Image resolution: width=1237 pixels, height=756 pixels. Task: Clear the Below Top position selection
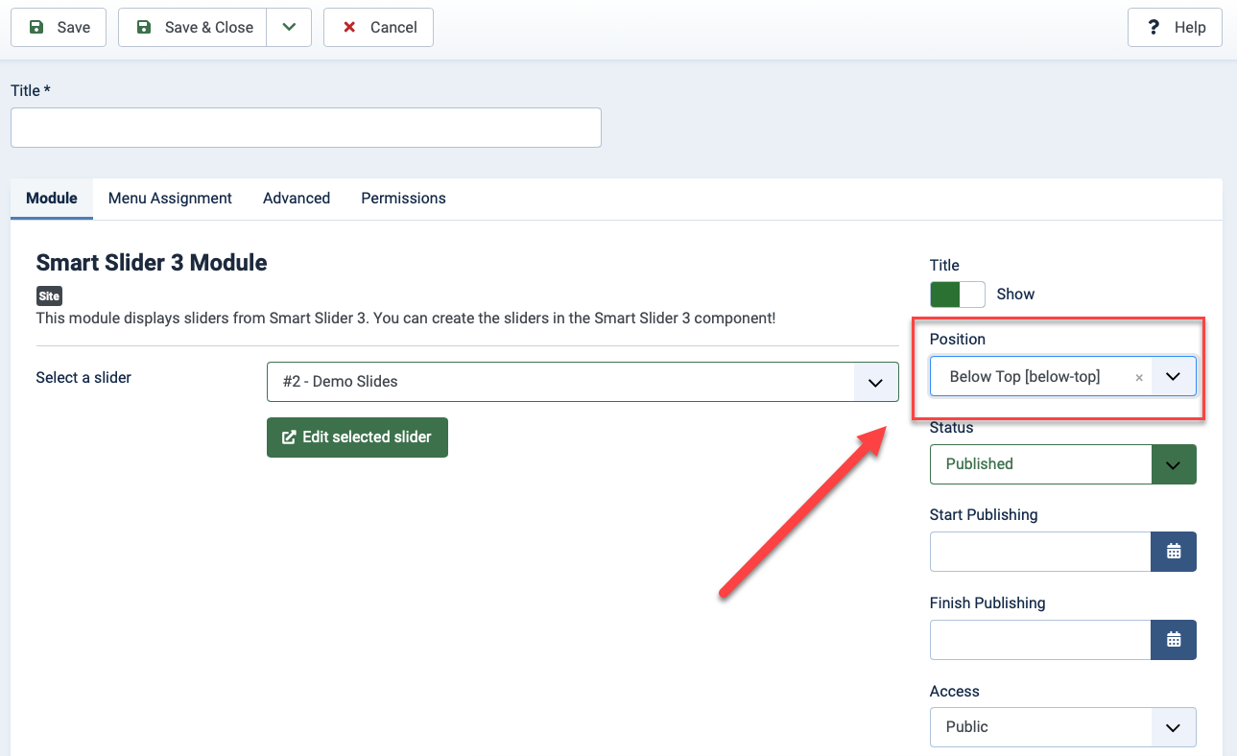1139,377
